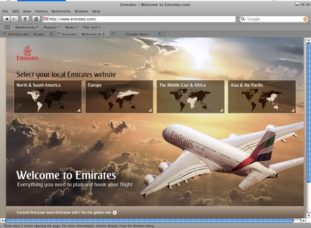Image resolution: width=311 pixels, height=228 pixels.
Task: Open the bookmarks library book icon
Action: point(7,27)
